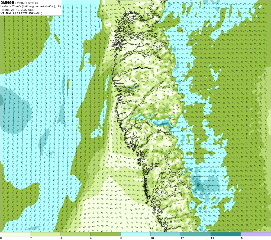Screen dimensions: 271x240
Task: Click the 4–6 m/s medium green legend swatch
Action: (75, 234)
